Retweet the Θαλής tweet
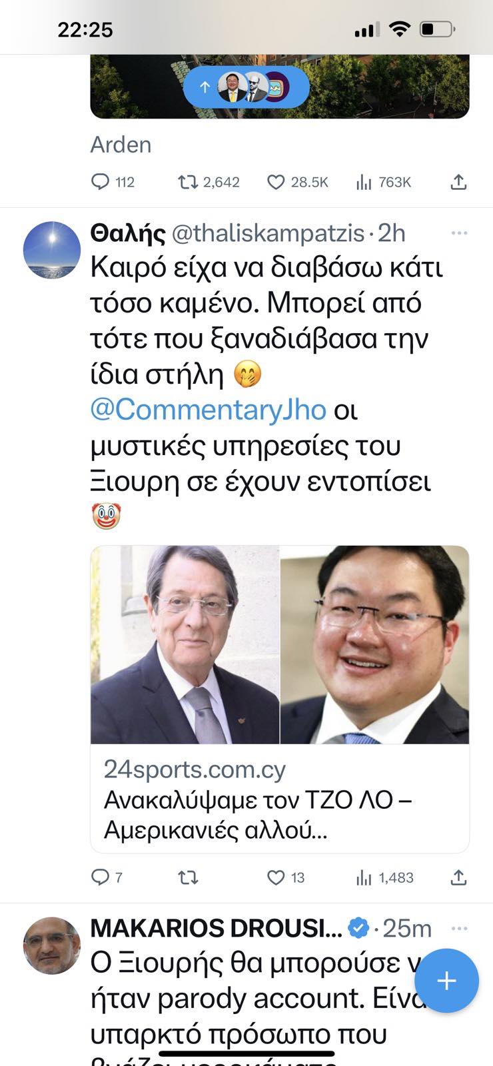Viewport: 493px width, 1066px height. tap(188, 877)
